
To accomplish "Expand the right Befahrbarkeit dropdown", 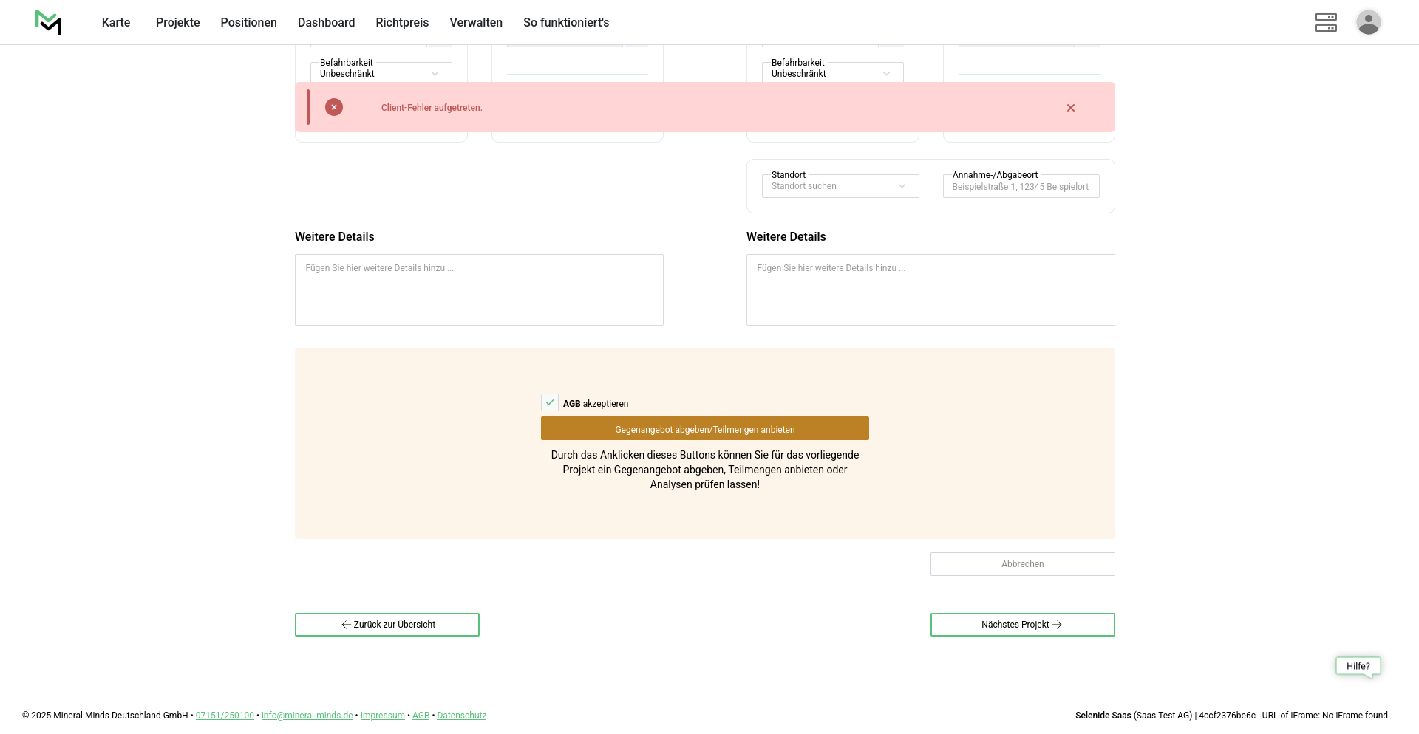I will (x=832, y=73).
